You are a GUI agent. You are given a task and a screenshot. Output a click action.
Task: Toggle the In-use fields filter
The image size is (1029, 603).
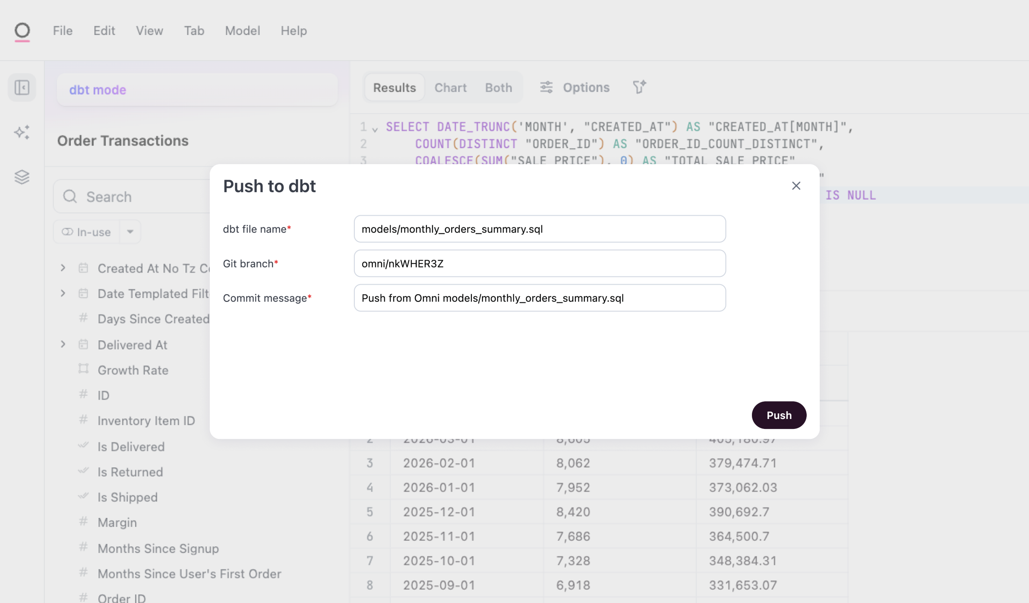pos(86,232)
